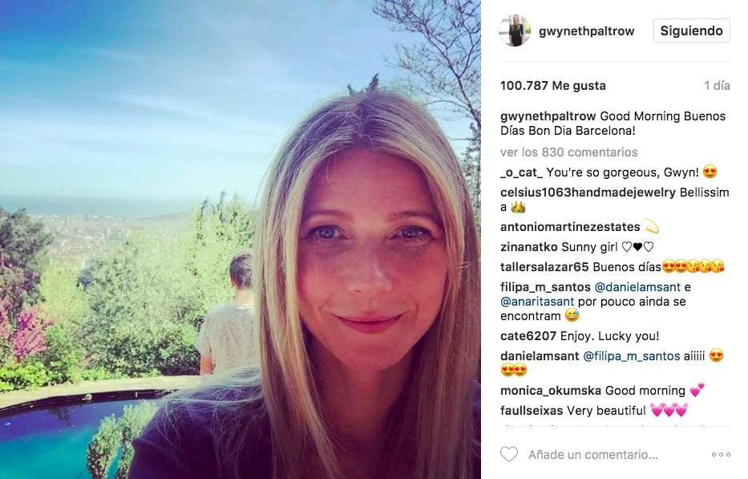Click the @anaritasant mention

coord(537,302)
